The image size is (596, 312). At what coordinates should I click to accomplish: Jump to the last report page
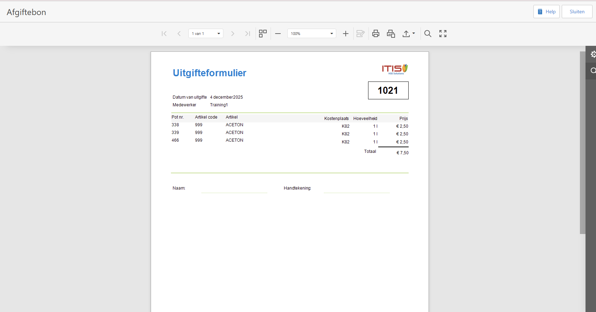click(x=247, y=34)
